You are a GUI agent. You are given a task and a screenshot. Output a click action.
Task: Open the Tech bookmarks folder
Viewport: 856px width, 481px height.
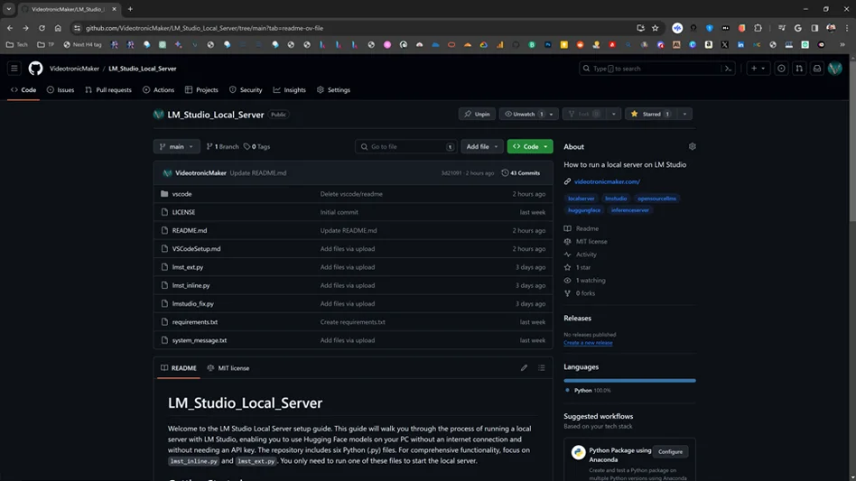pos(17,45)
